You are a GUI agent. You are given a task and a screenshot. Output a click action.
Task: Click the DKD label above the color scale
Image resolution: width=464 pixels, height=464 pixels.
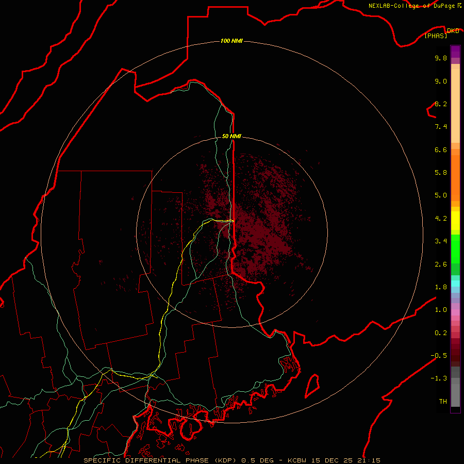point(453,31)
